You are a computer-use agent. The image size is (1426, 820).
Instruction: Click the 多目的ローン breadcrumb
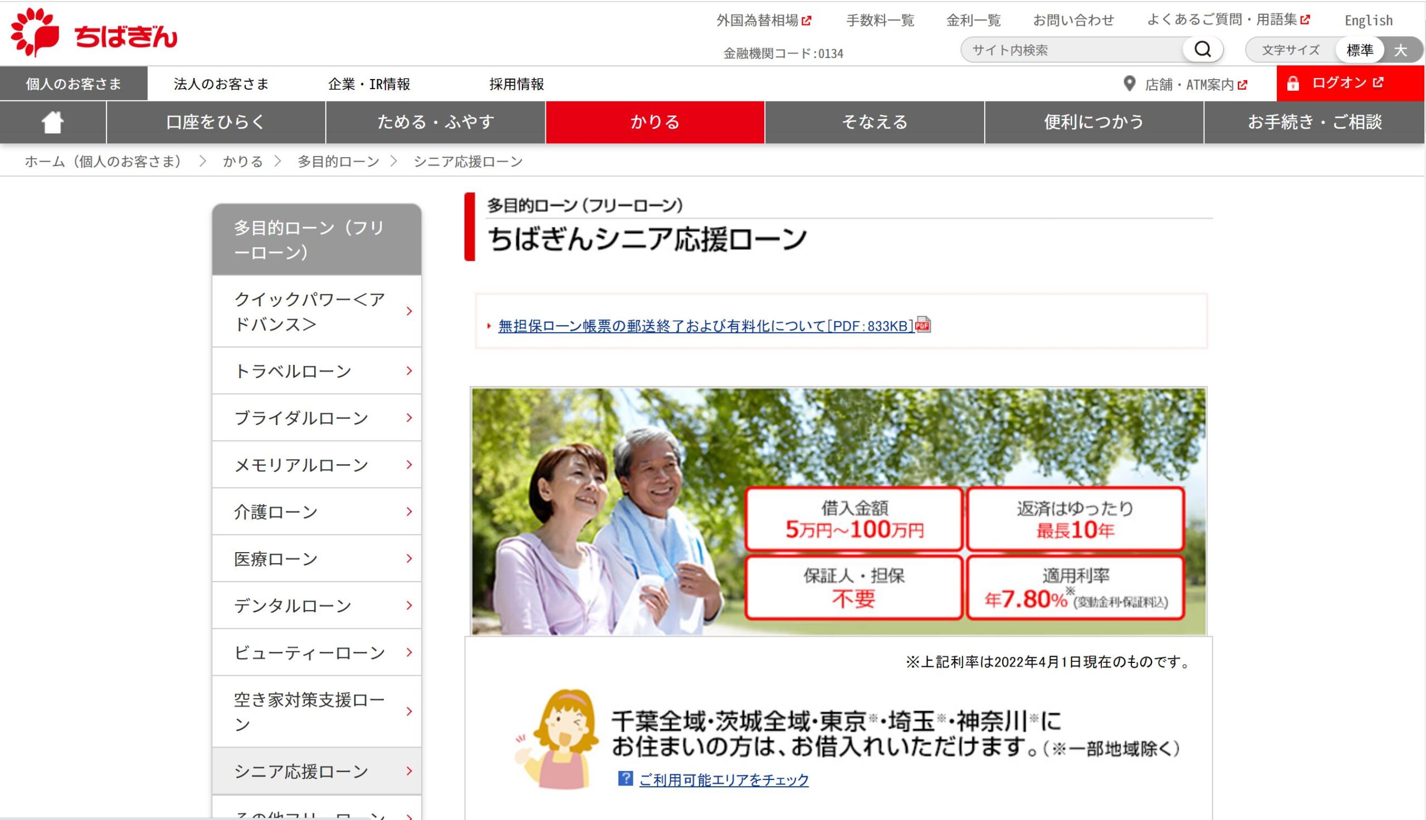coord(338,162)
